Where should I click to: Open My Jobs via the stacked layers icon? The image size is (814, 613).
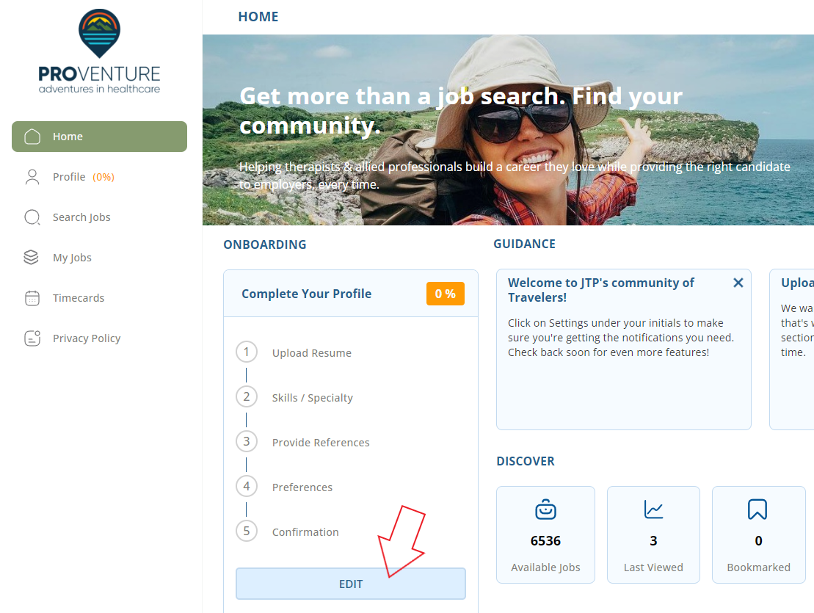pyautogui.click(x=32, y=257)
